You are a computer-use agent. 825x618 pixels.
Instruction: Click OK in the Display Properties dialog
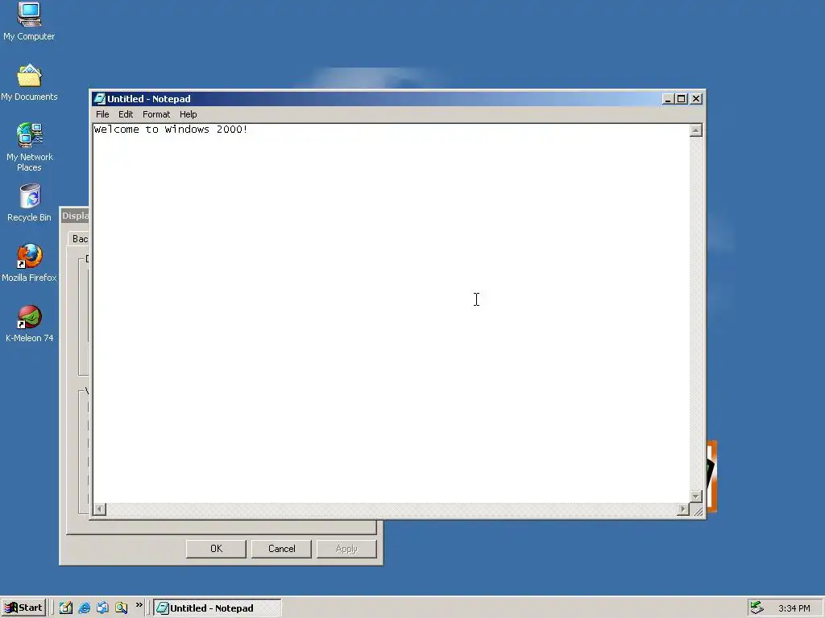(216, 549)
